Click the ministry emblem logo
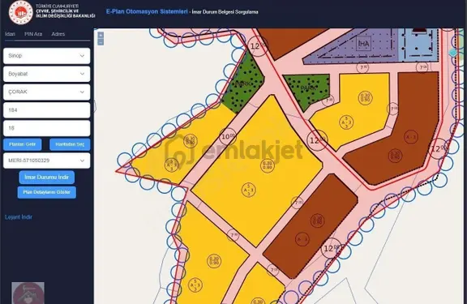 pyautogui.click(x=20, y=12)
